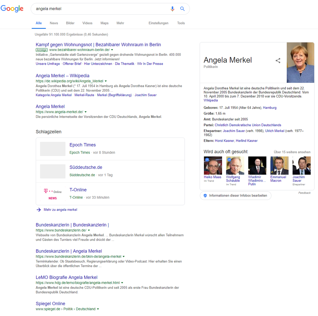Screen dimensions: 318x316
Task: Click the blue magnifier search icon
Action: click(x=182, y=9)
